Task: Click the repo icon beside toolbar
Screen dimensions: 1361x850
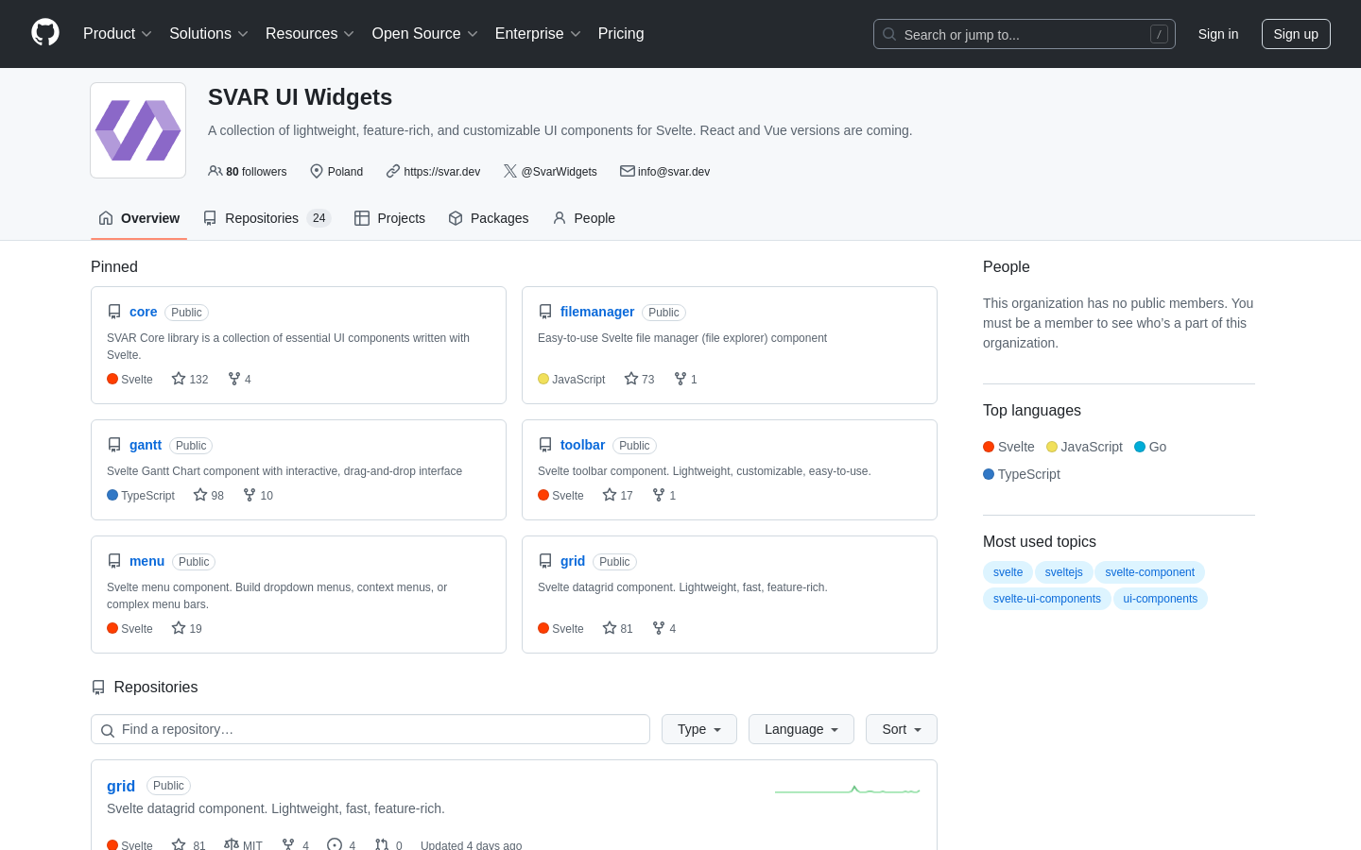Action: point(545,445)
